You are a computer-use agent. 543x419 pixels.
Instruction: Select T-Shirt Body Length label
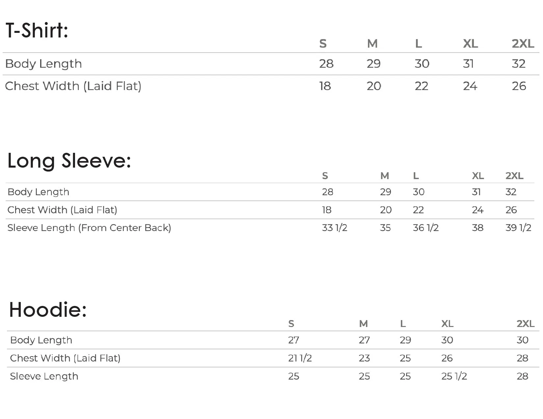(43, 64)
